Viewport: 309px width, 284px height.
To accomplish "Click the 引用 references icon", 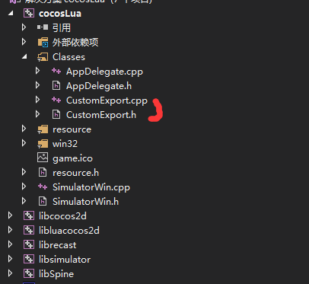I will pos(43,27).
